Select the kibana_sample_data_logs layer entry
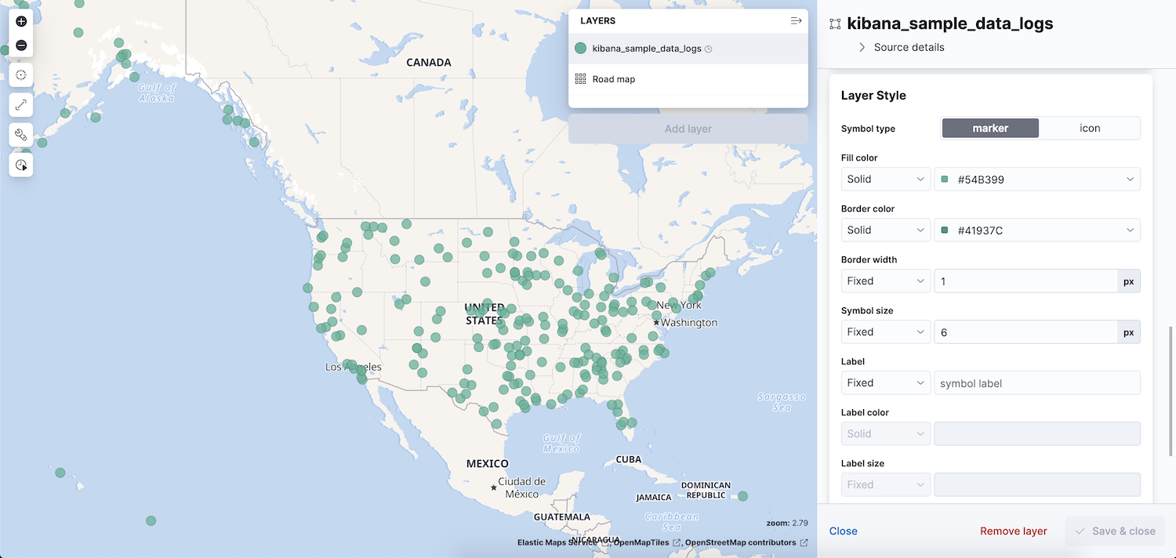This screenshot has width=1176, height=558. (x=647, y=49)
